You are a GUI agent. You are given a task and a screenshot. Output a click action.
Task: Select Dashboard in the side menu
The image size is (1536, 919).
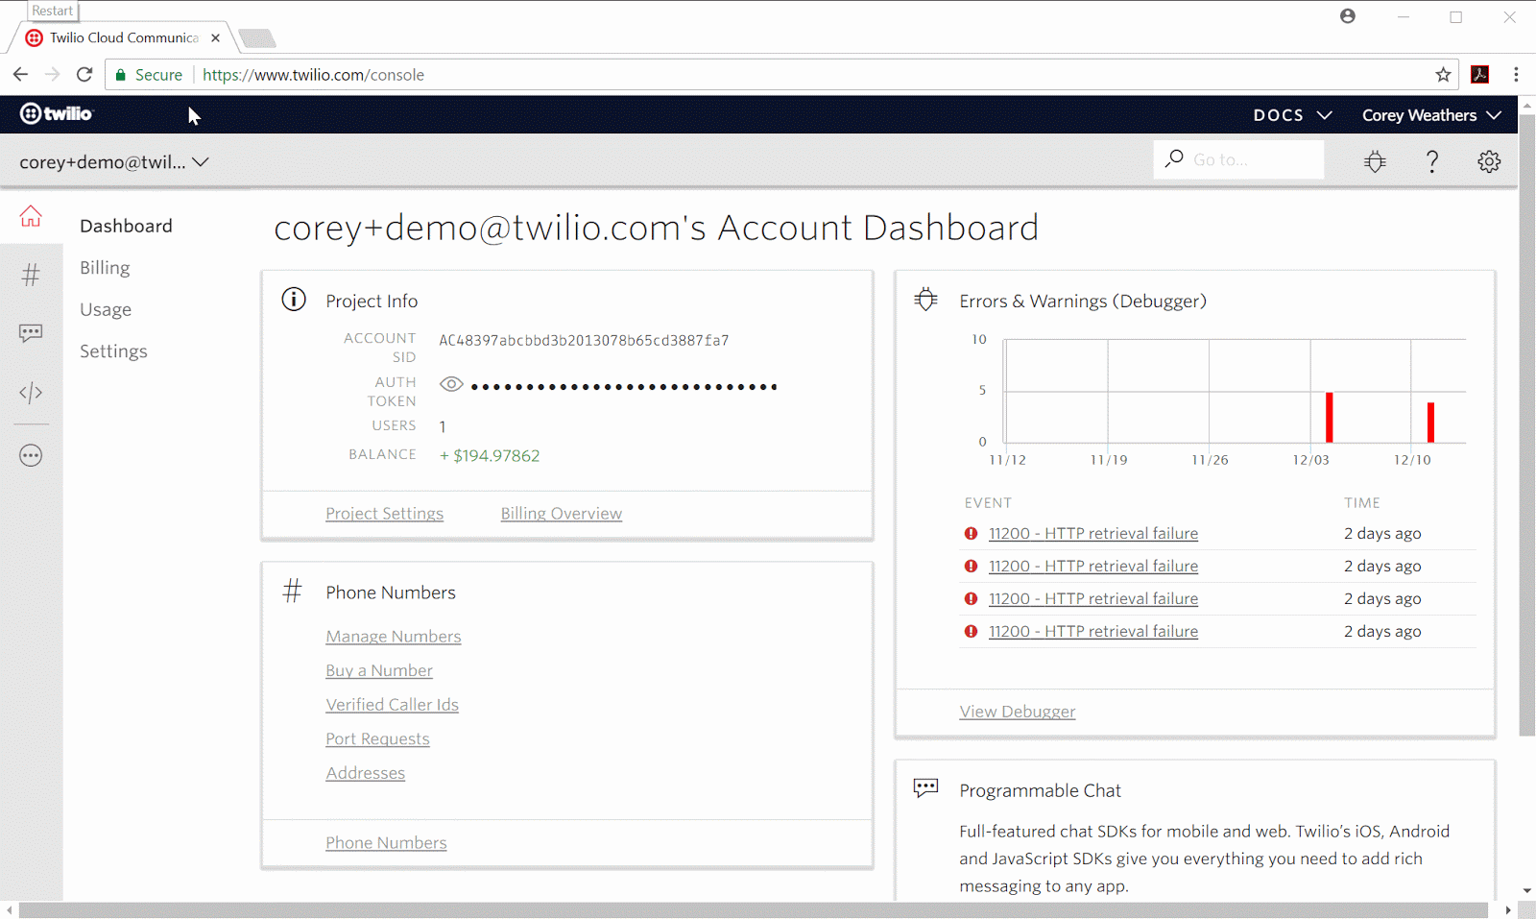[127, 226]
